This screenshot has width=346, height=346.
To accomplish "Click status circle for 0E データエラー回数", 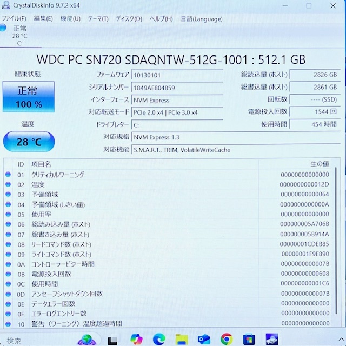I will coord(8,304).
